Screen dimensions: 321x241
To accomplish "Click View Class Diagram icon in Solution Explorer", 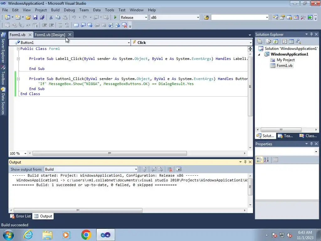I will (x=298, y=42).
